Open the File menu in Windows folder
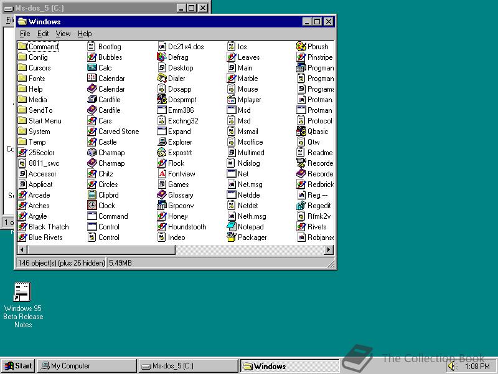498x374 pixels. click(x=25, y=34)
